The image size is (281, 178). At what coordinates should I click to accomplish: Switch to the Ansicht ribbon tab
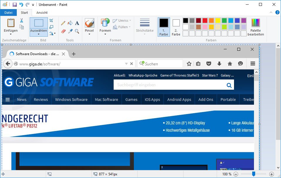click(42, 13)
